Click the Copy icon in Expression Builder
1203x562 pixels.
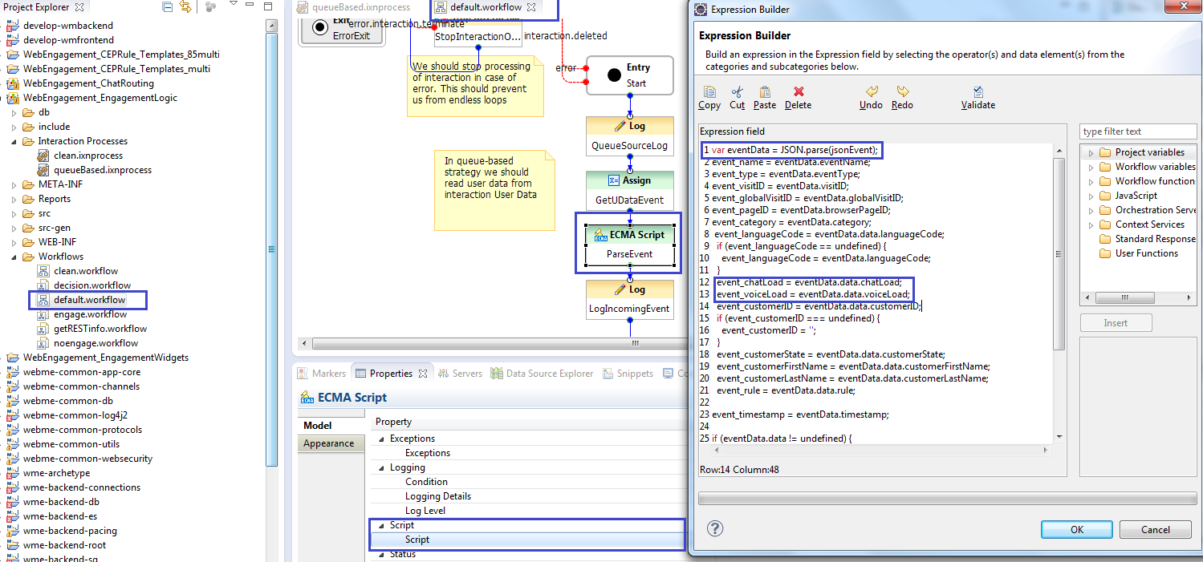[709, 92]
